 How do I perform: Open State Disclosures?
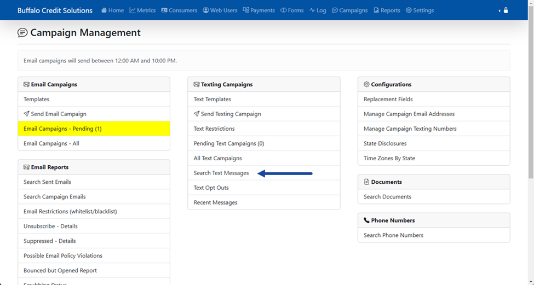[434, 143]
